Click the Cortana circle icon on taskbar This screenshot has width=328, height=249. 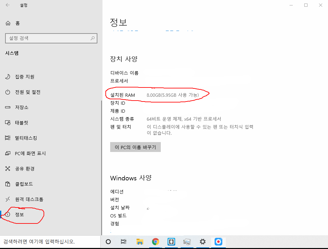click(x=108, y=242)
